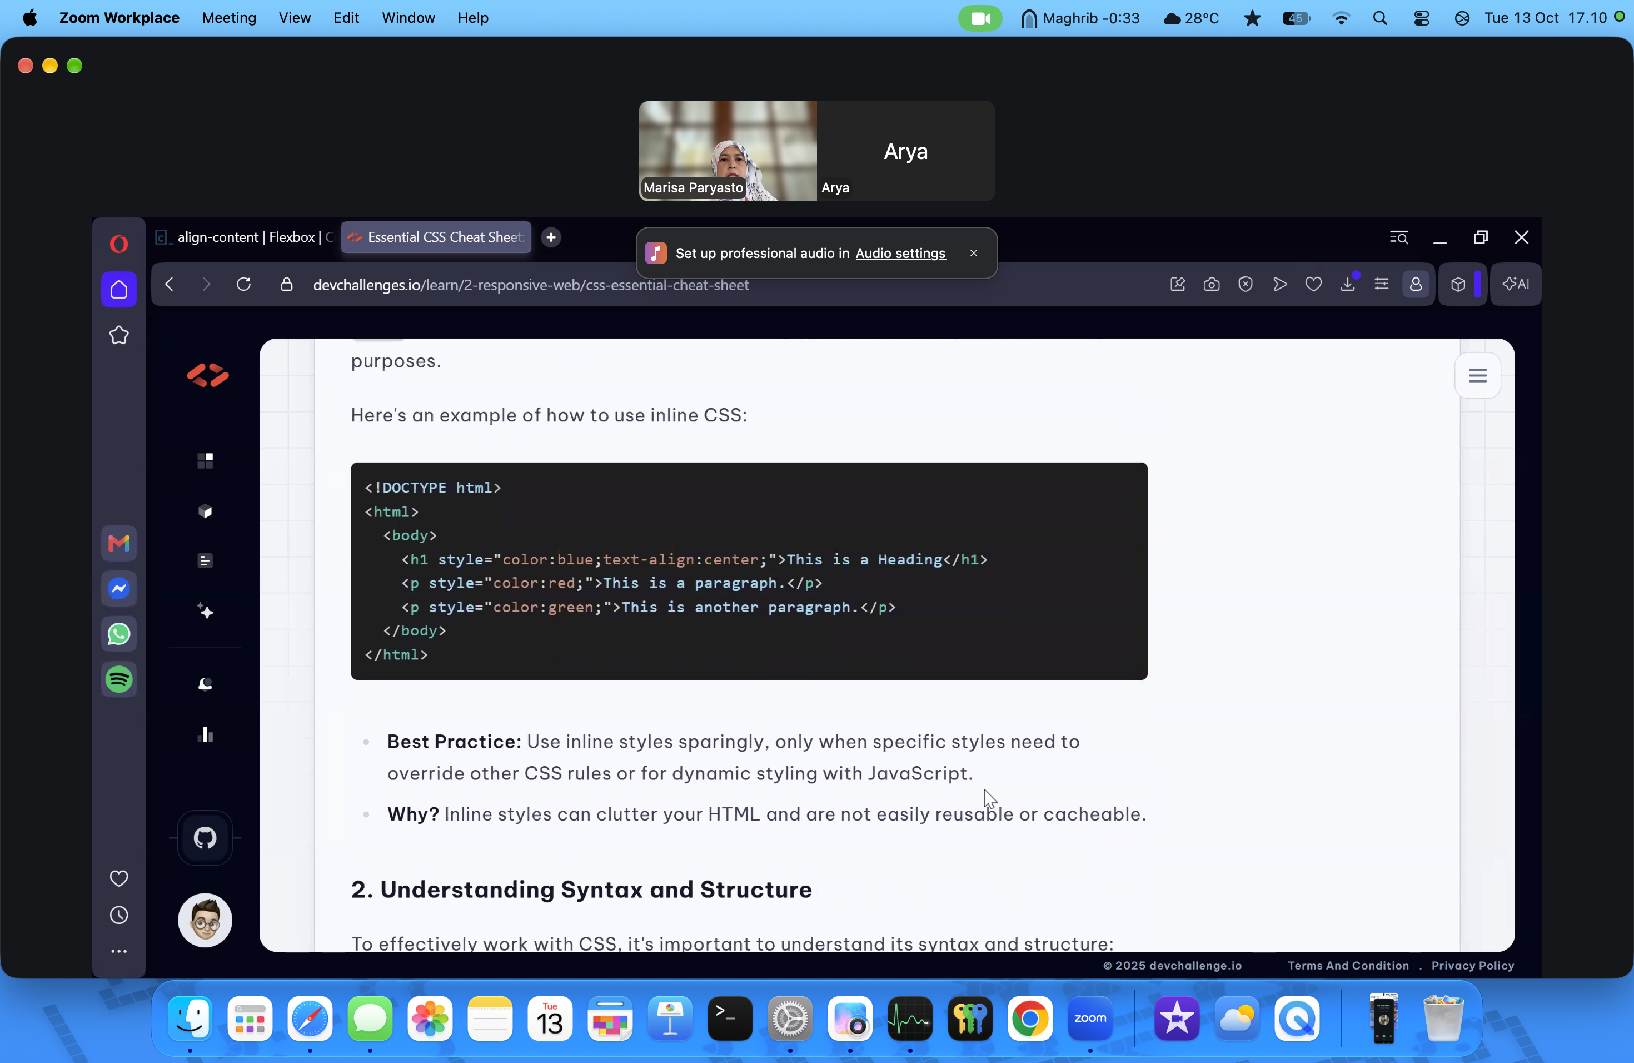Open the hamburger table of contents menu

(x=1477, y=376)
